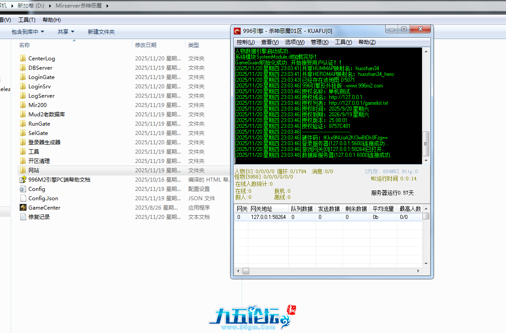Open the 包含到库中 dropdown
The image size is (506, 333).
point(28,32)
